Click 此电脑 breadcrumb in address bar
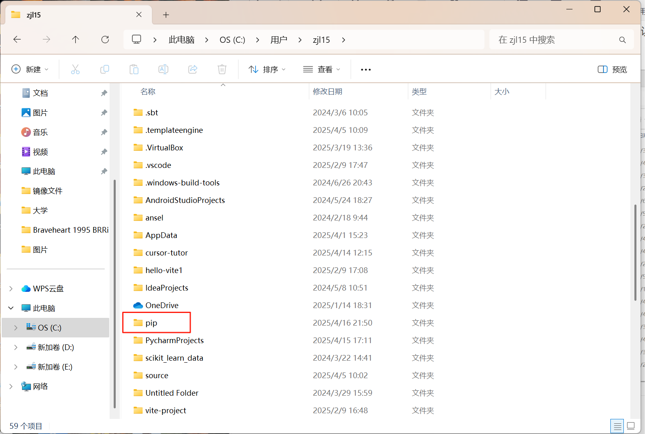The width and height of the screenshot is (645, 434). [182, 40]
